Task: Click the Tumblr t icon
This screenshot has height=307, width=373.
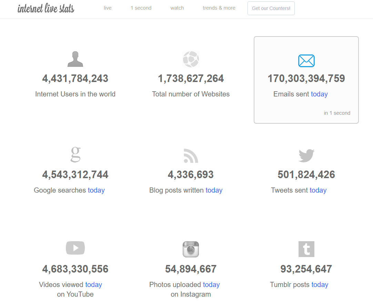Action: pos(306,249)
